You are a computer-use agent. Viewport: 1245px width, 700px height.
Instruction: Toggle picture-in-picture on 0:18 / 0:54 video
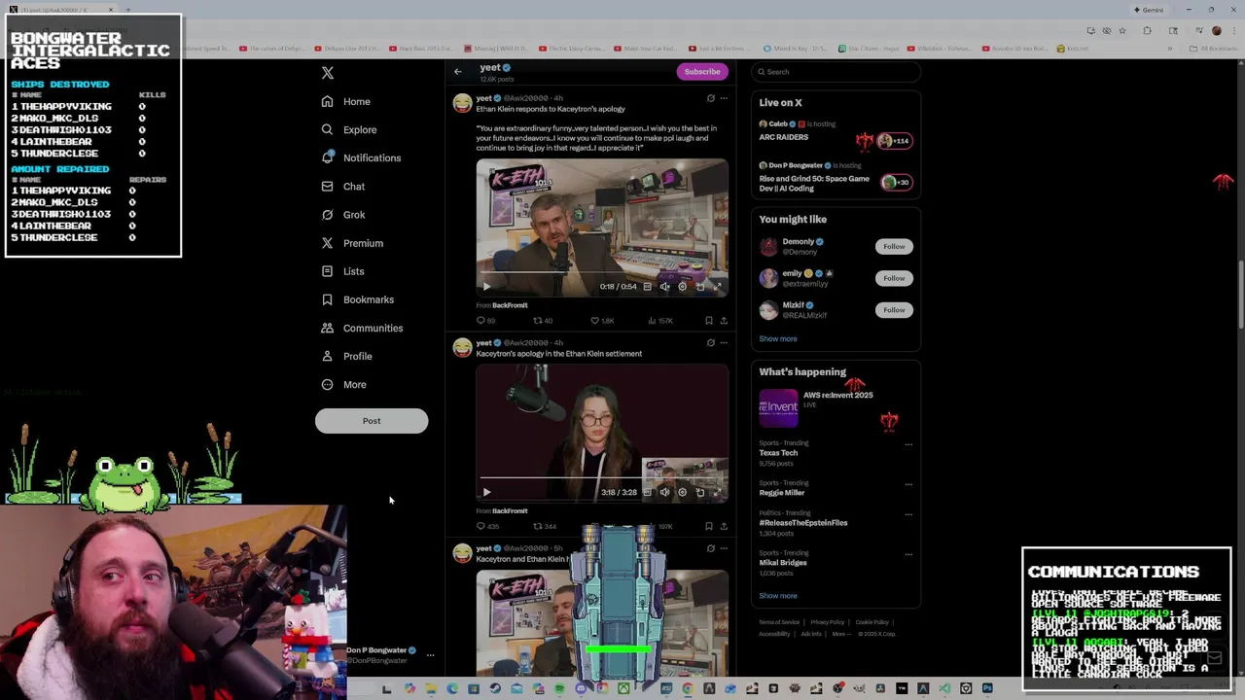[700, 287]
